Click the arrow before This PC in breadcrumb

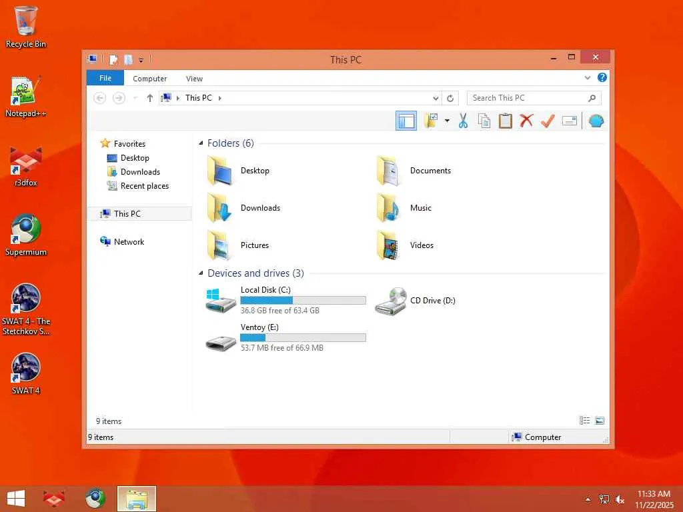coord(177,99)
